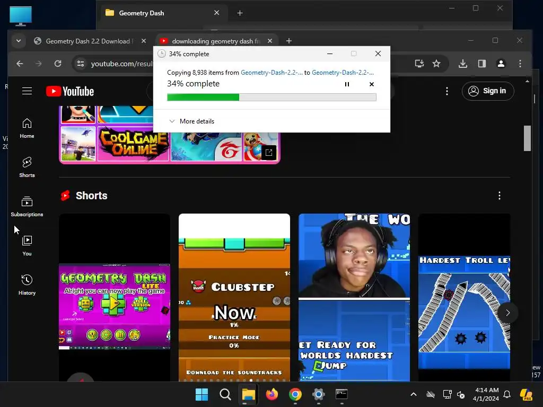Open muted volume icon in tray
Image resolution: width=543 pixels, height=407 pixels.
pos(461,394)
